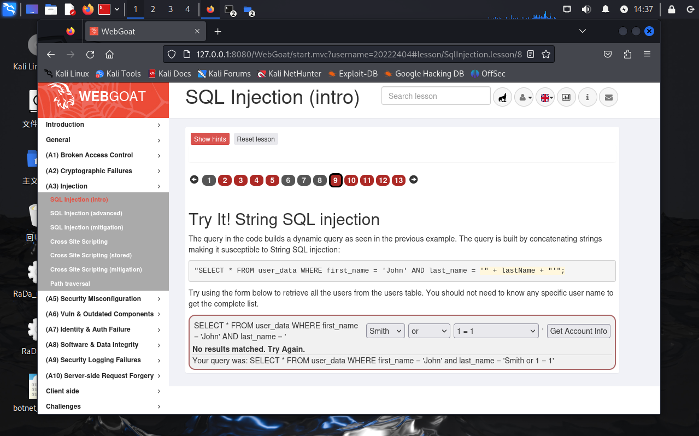Expand the Challenges menu section
This screenshot has width=699, height=436.
pos(103,406)
